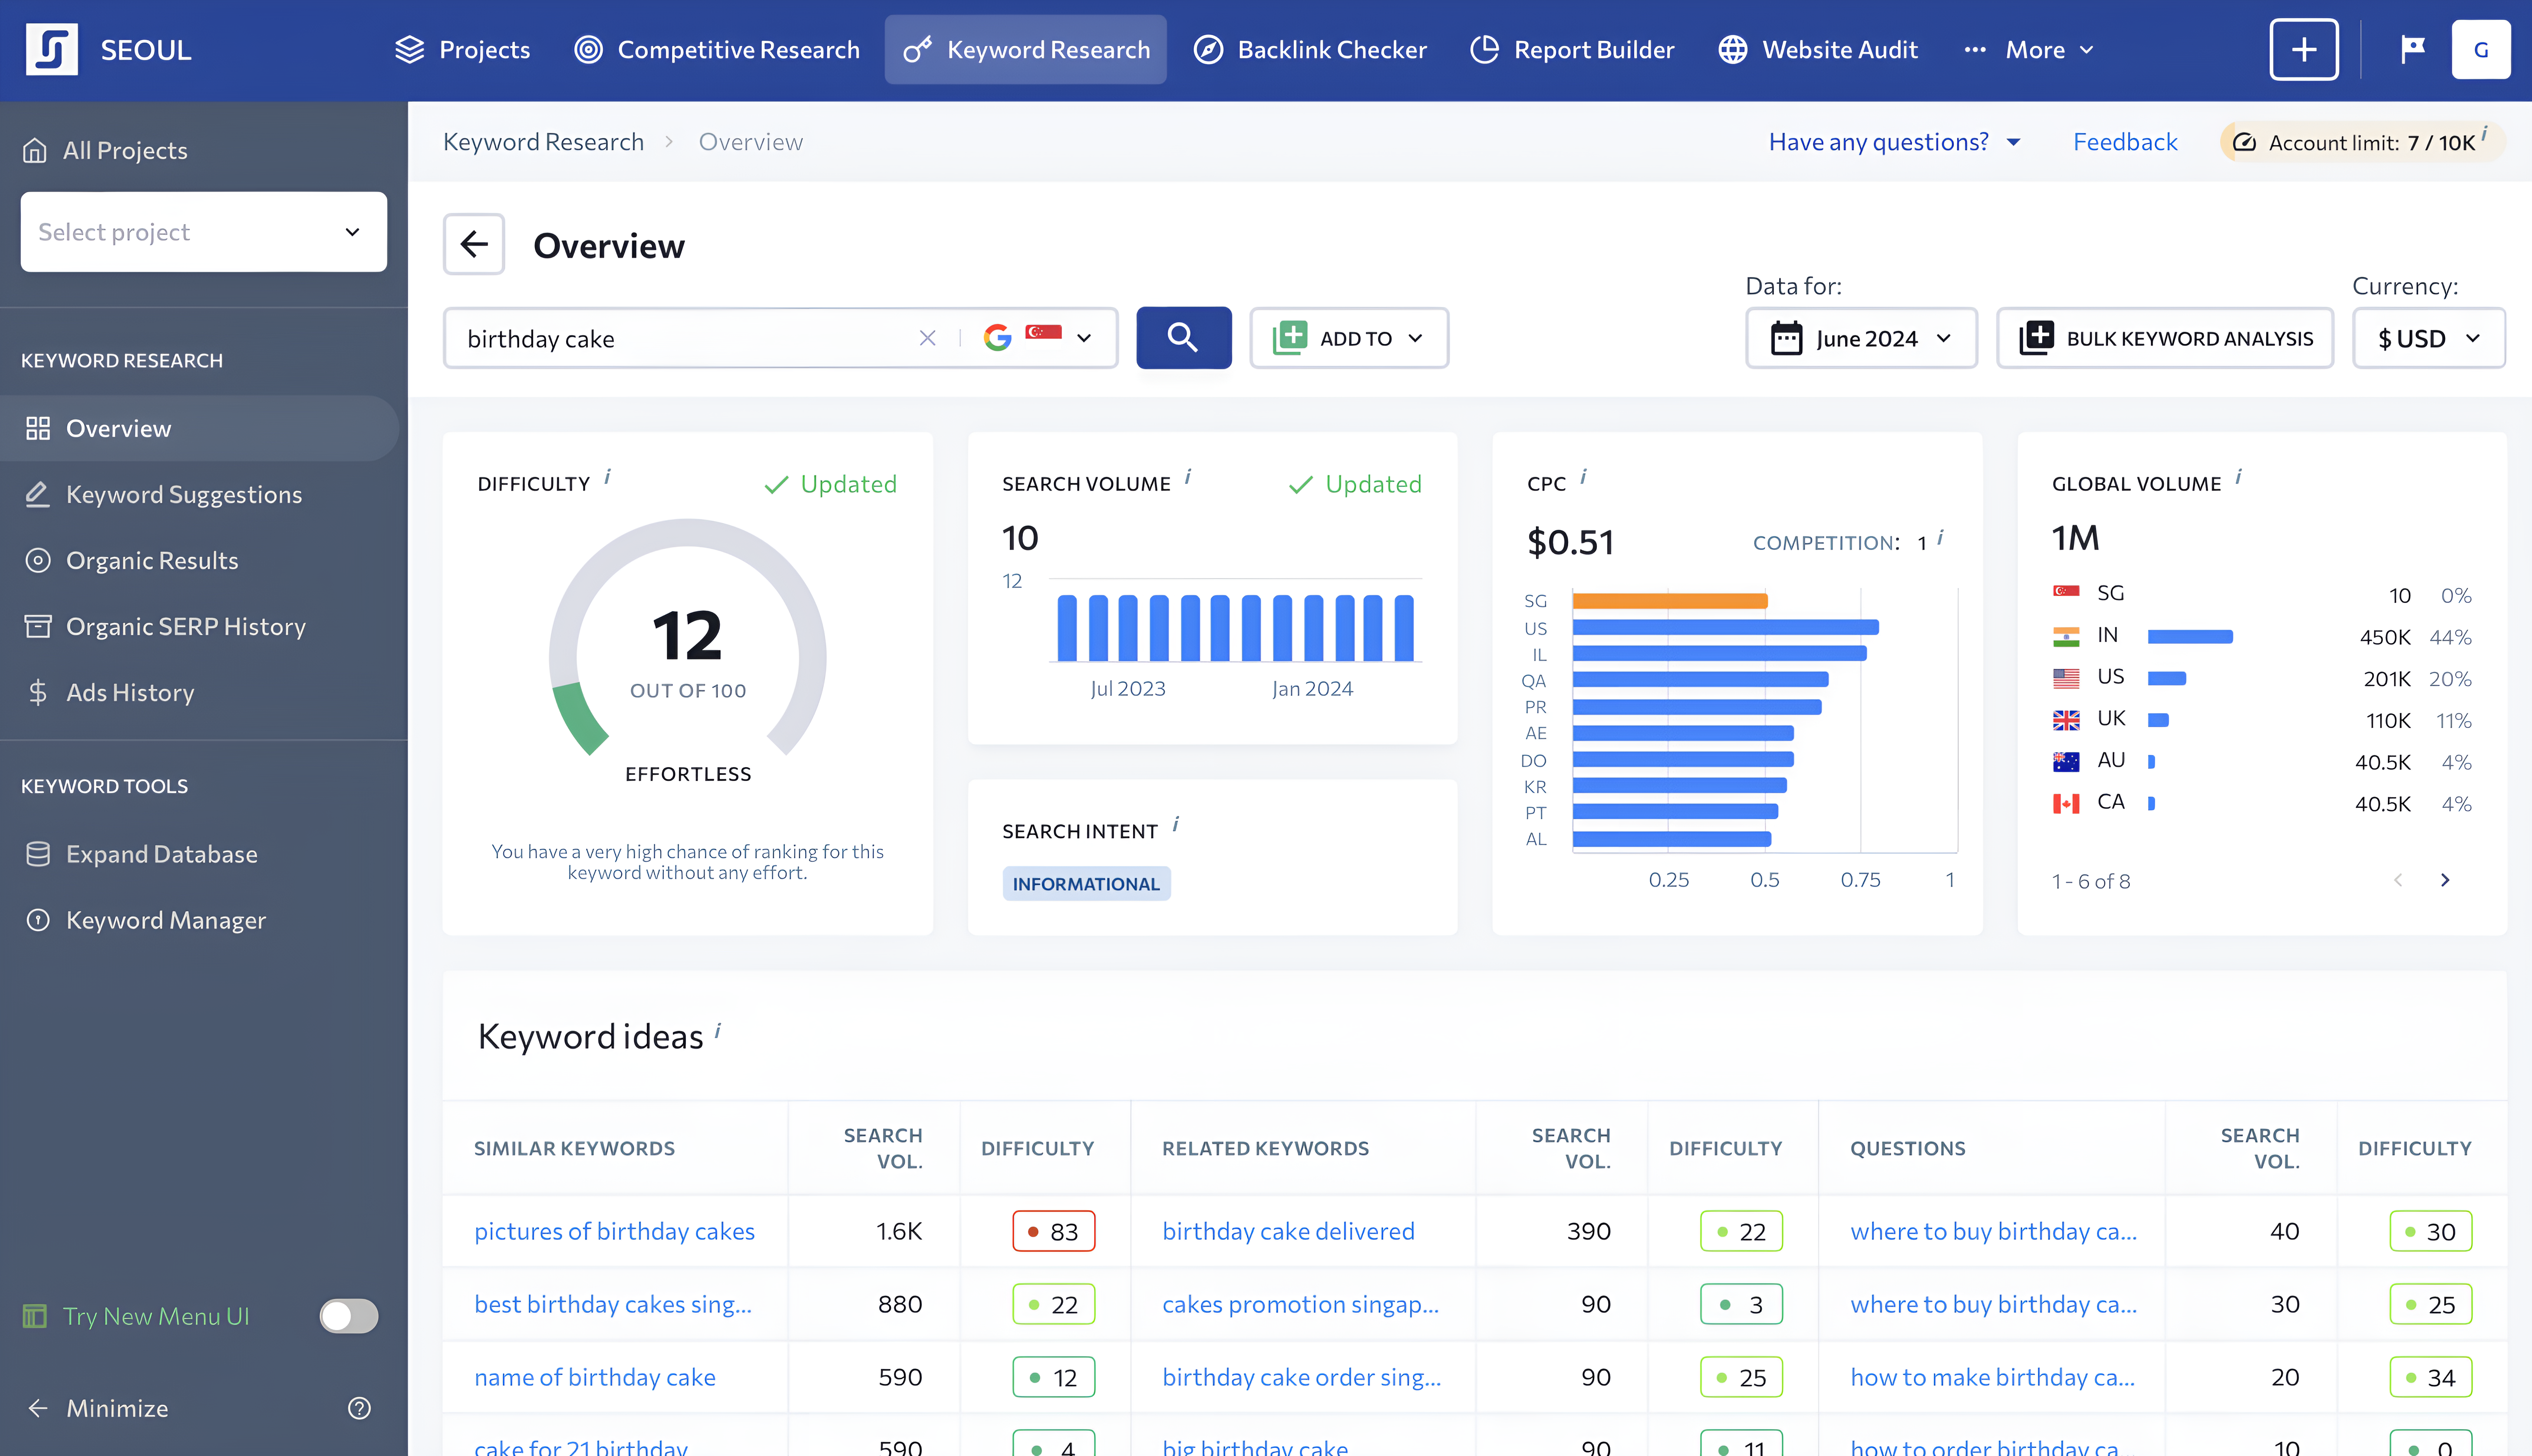Click the Global Volume info icon
Viewport: 2532px width, 1456px height.
(x=2239, y=477)
